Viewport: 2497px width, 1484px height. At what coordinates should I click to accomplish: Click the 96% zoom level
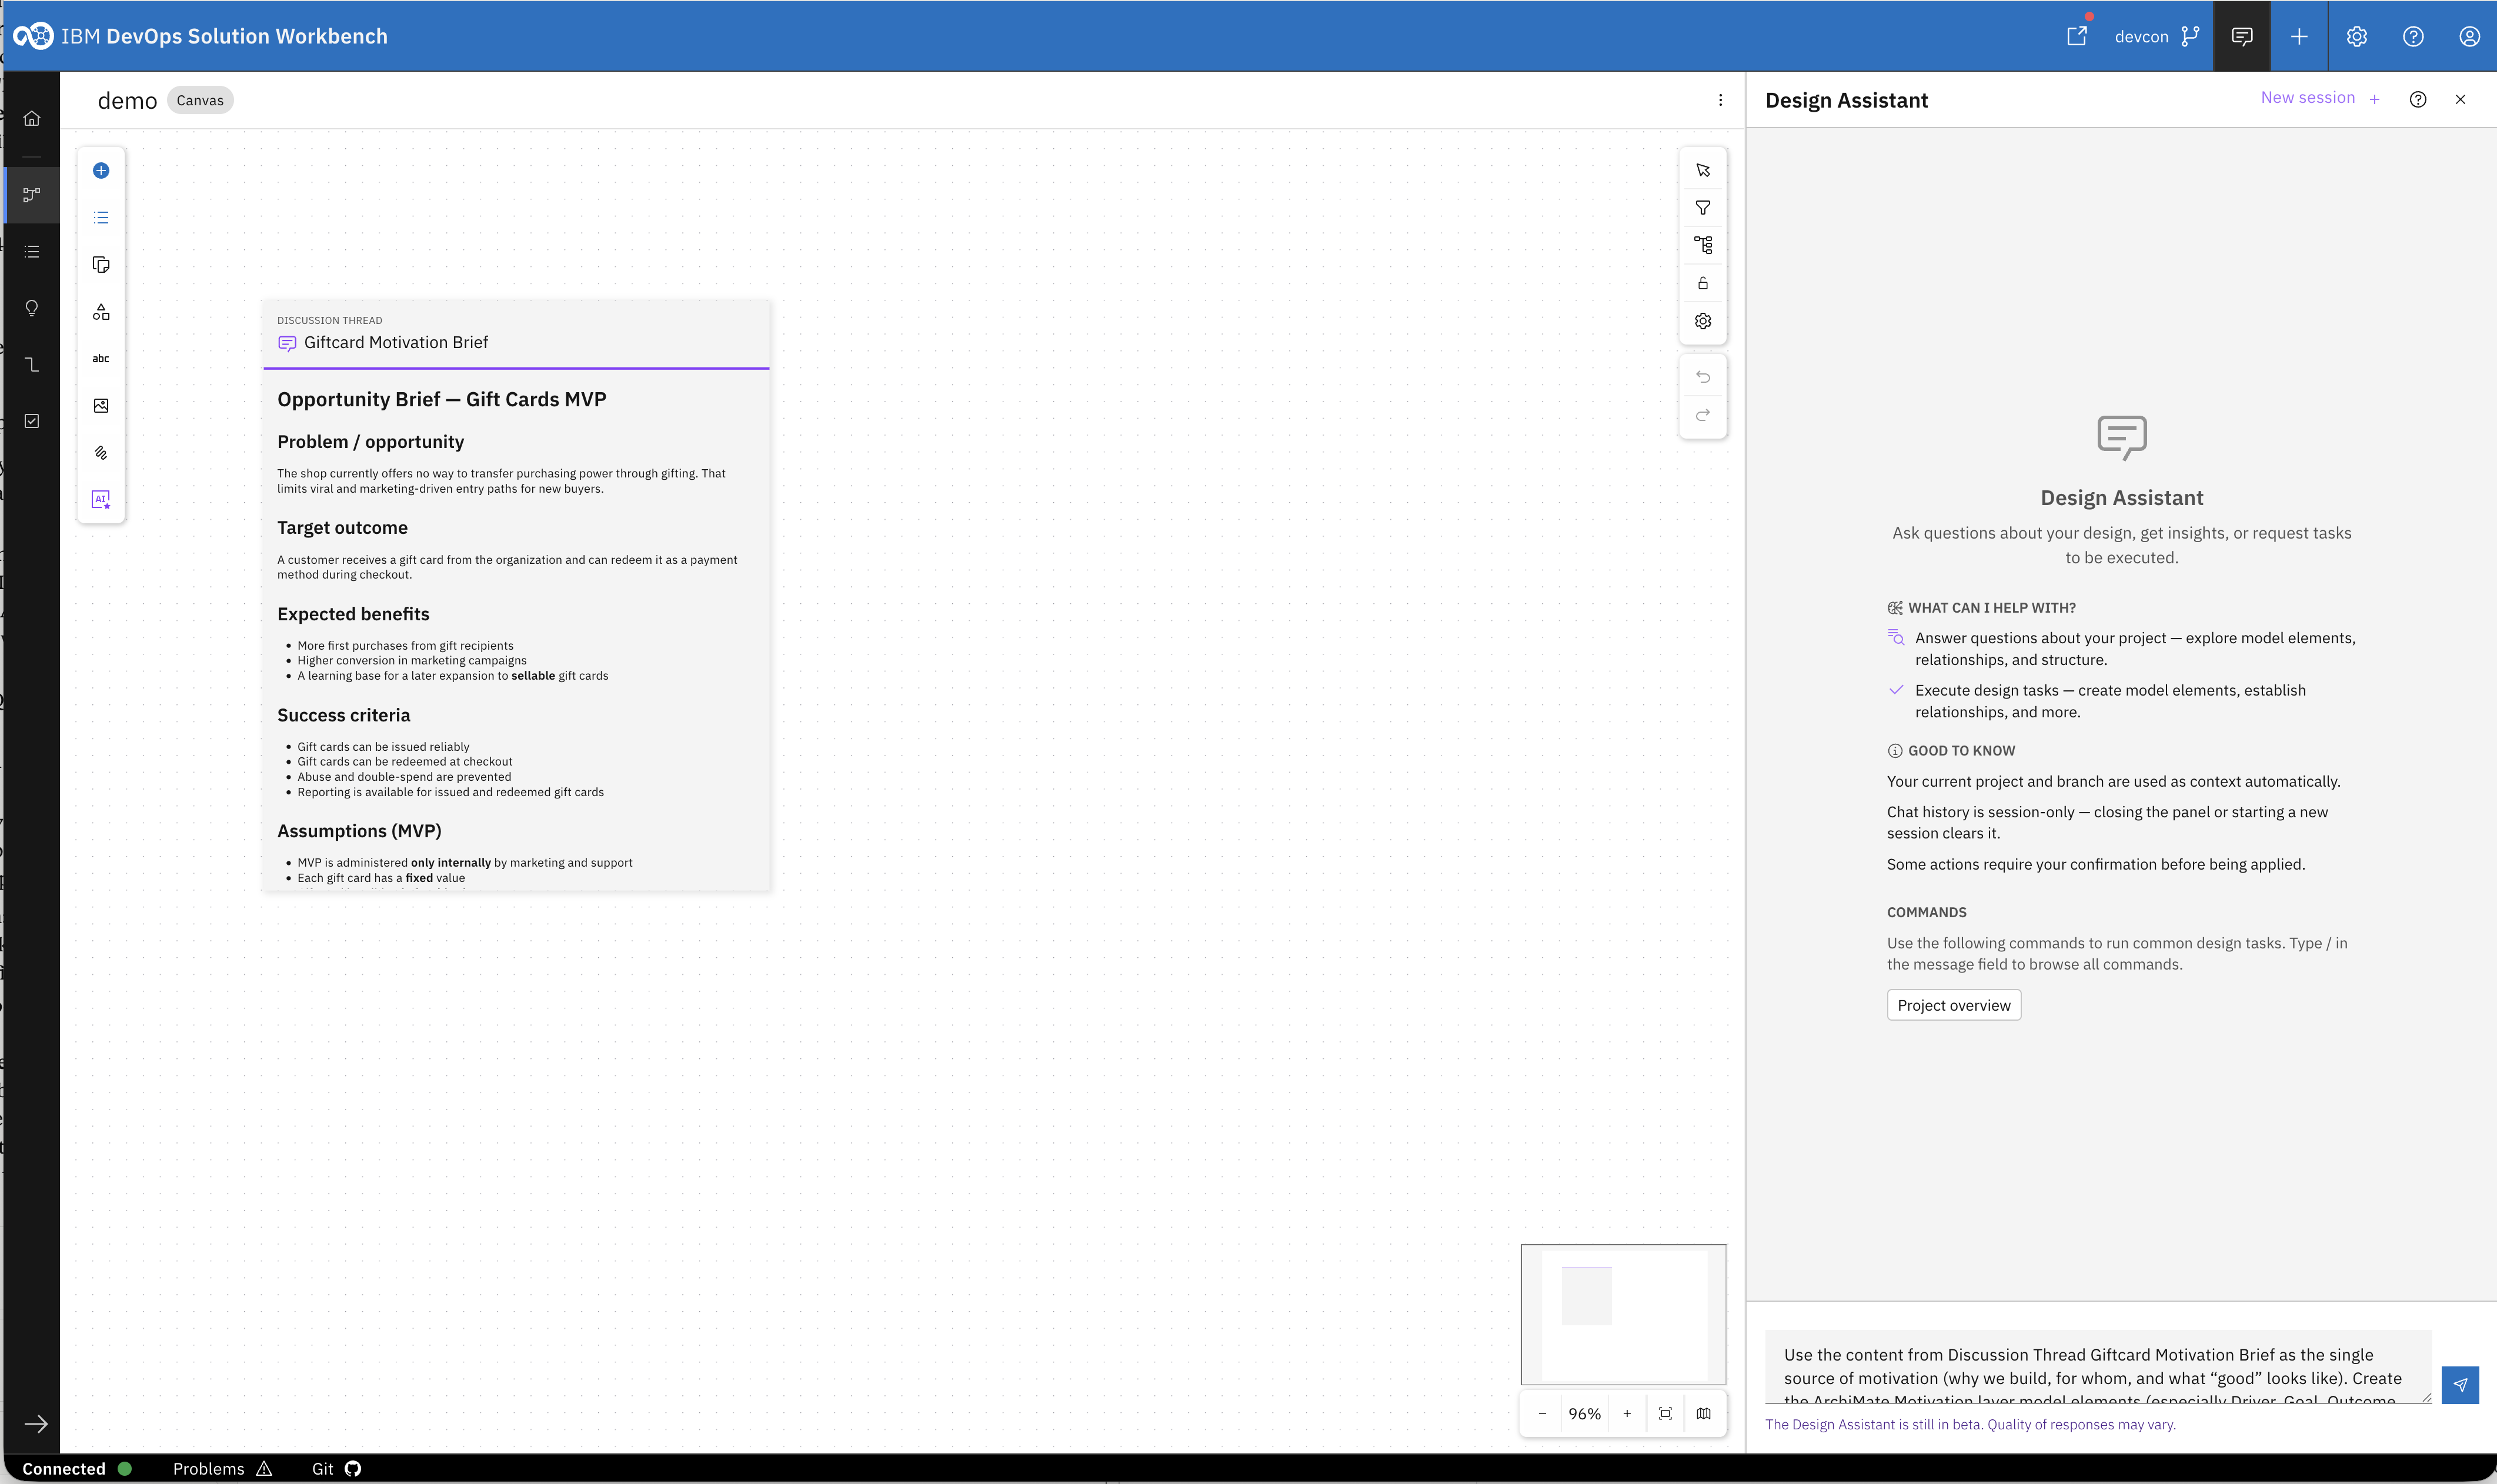click(1584, 1414)
